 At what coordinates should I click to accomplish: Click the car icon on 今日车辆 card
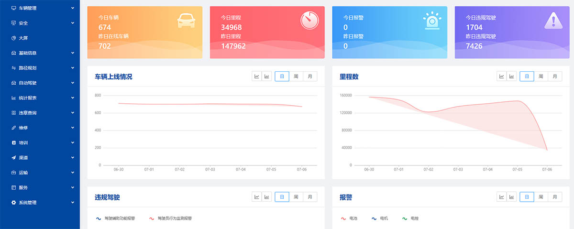click(186, 20)
